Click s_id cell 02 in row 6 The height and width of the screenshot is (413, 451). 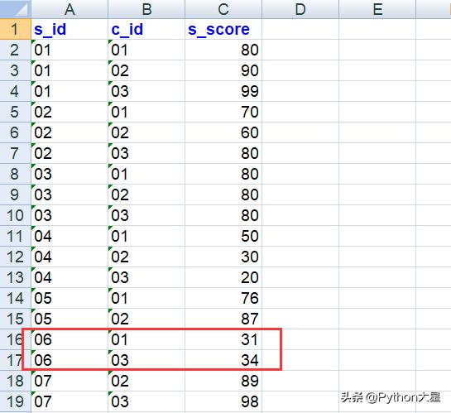point(70,132)
